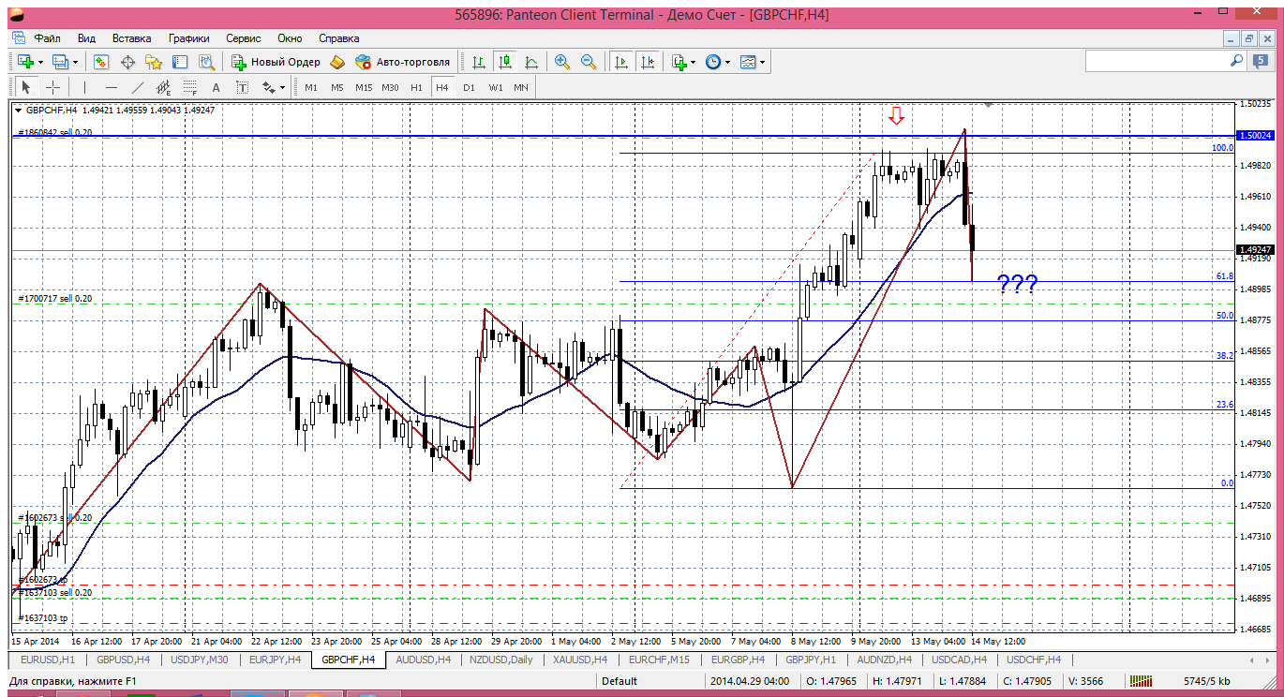This screenshot has width=1284, height=697.
Task: Zoom in on the chart
Action: tap(562, 62)
